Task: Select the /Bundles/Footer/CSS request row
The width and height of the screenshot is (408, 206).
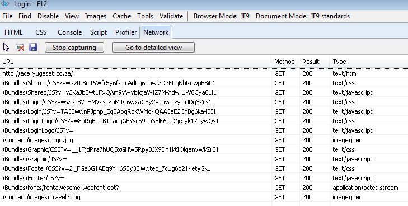Action: (204, 168)
